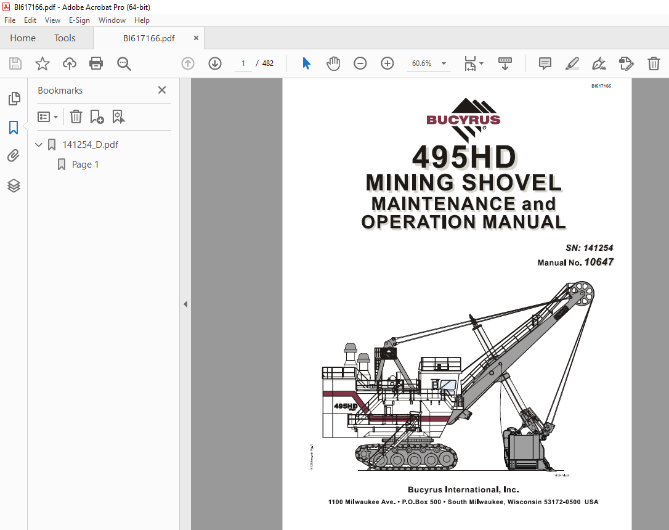Go to next page arrow

click(x=214, y=63)
